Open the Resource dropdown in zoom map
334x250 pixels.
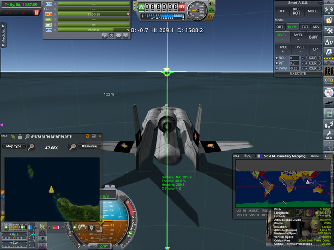click(x=89, y=146)
